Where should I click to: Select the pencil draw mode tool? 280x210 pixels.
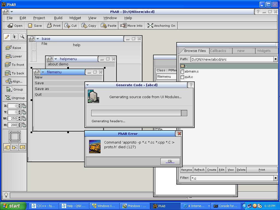pyautogui.click(x=7, y=37)
